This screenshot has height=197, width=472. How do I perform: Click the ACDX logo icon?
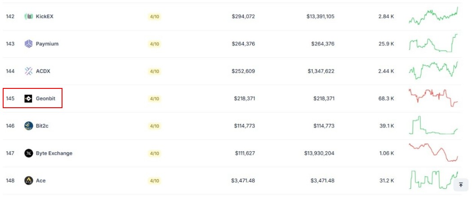pyautogui.click(x=28, y=71)
